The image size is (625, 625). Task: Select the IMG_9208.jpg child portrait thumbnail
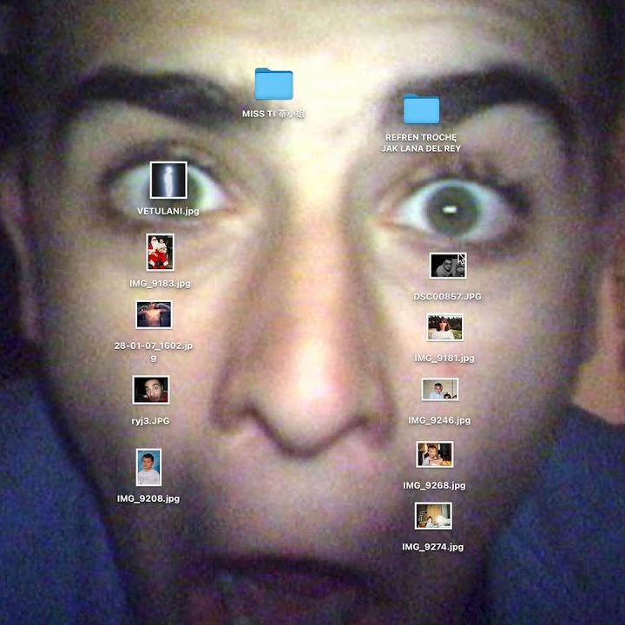148,467
